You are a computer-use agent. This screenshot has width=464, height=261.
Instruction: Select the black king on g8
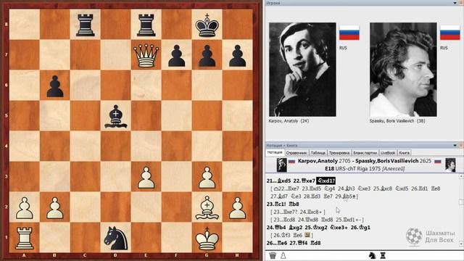(x=207, y=25)
